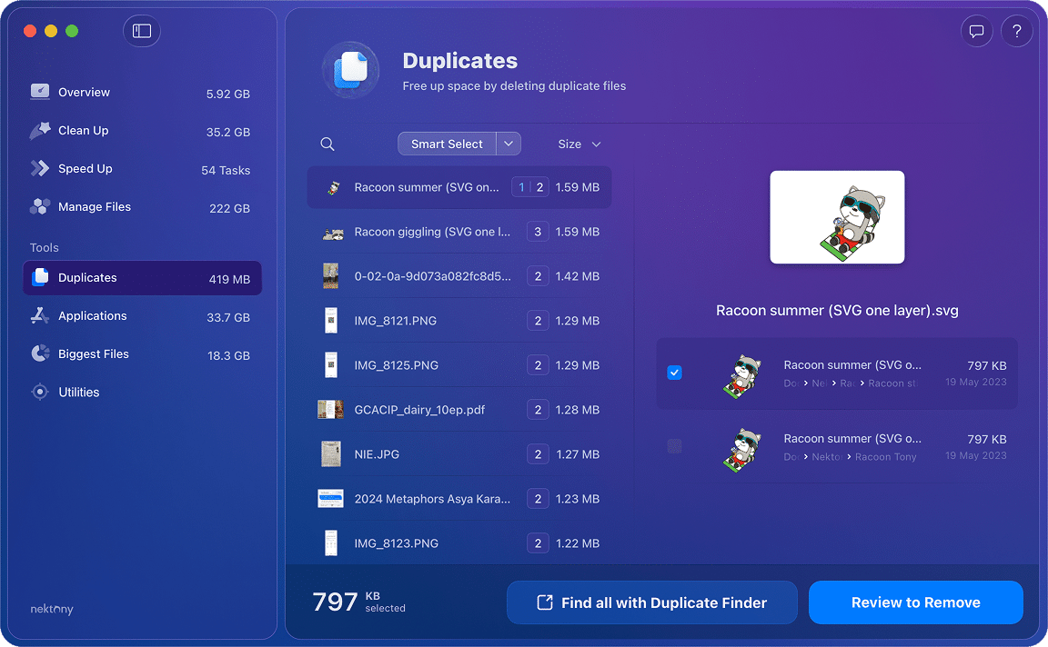The image size is (1048, 647).
Task: Check the second Racoon summer copy
Action: [674, 446]
